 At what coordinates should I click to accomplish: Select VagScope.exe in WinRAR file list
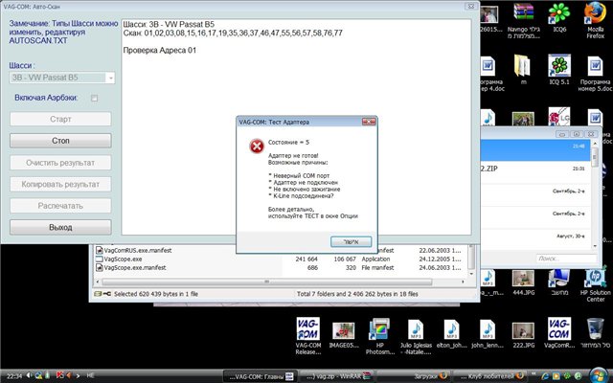pos(119,259)
